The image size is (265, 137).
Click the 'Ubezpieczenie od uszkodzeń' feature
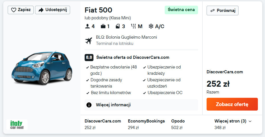[x=164, y=83]
